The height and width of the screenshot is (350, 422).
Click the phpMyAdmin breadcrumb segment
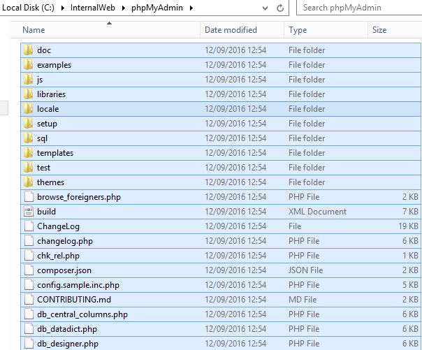pos(157,8)
